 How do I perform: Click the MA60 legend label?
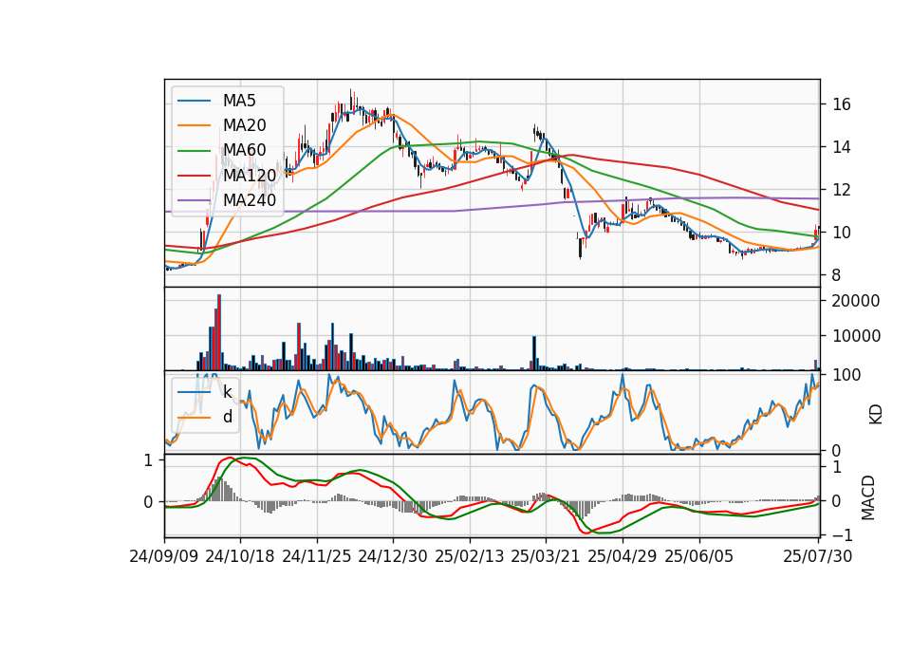click(x=244, y=151)
